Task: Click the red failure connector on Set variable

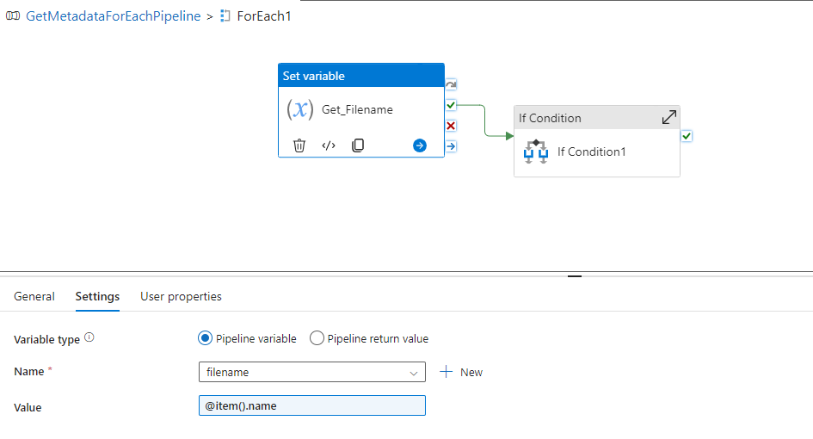Action: pos(451,126)
